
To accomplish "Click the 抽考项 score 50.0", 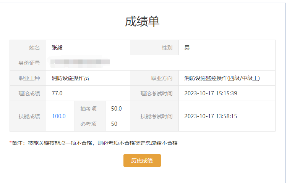I will pos(117,109).
